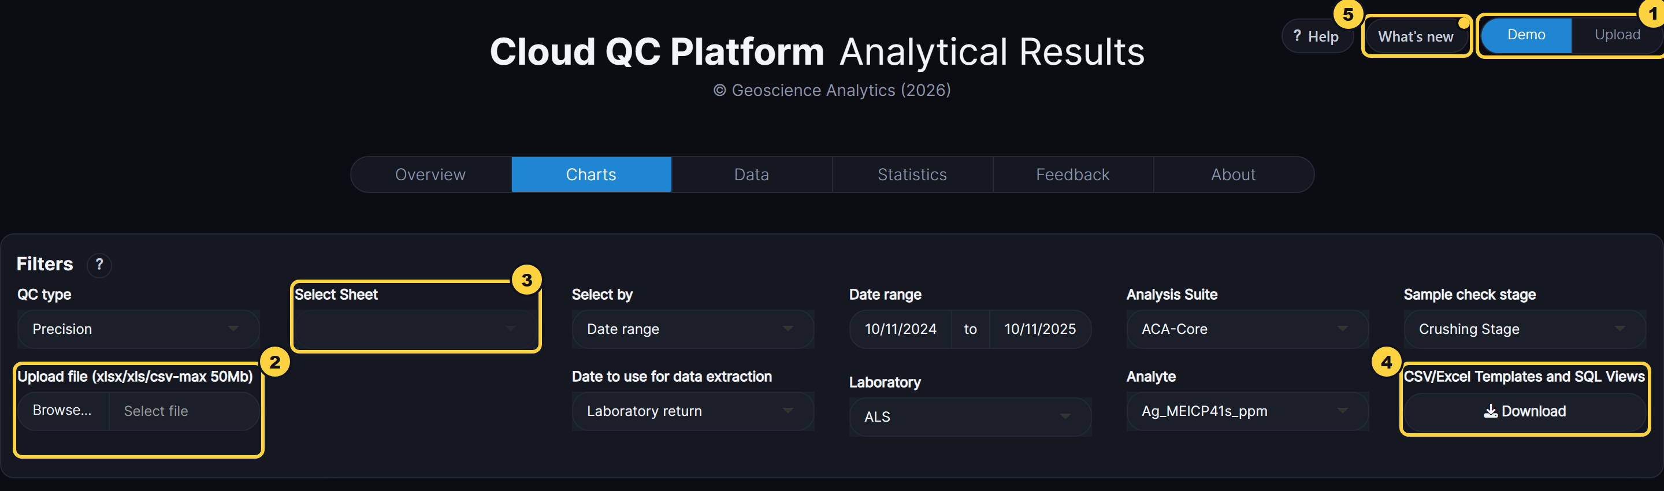
Task: Open the Sample check stage dropdown
Action: coord(1525,329)
